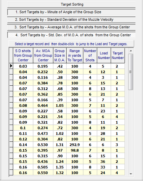Click the vertical scrollbar thumb

click(131, 72)
